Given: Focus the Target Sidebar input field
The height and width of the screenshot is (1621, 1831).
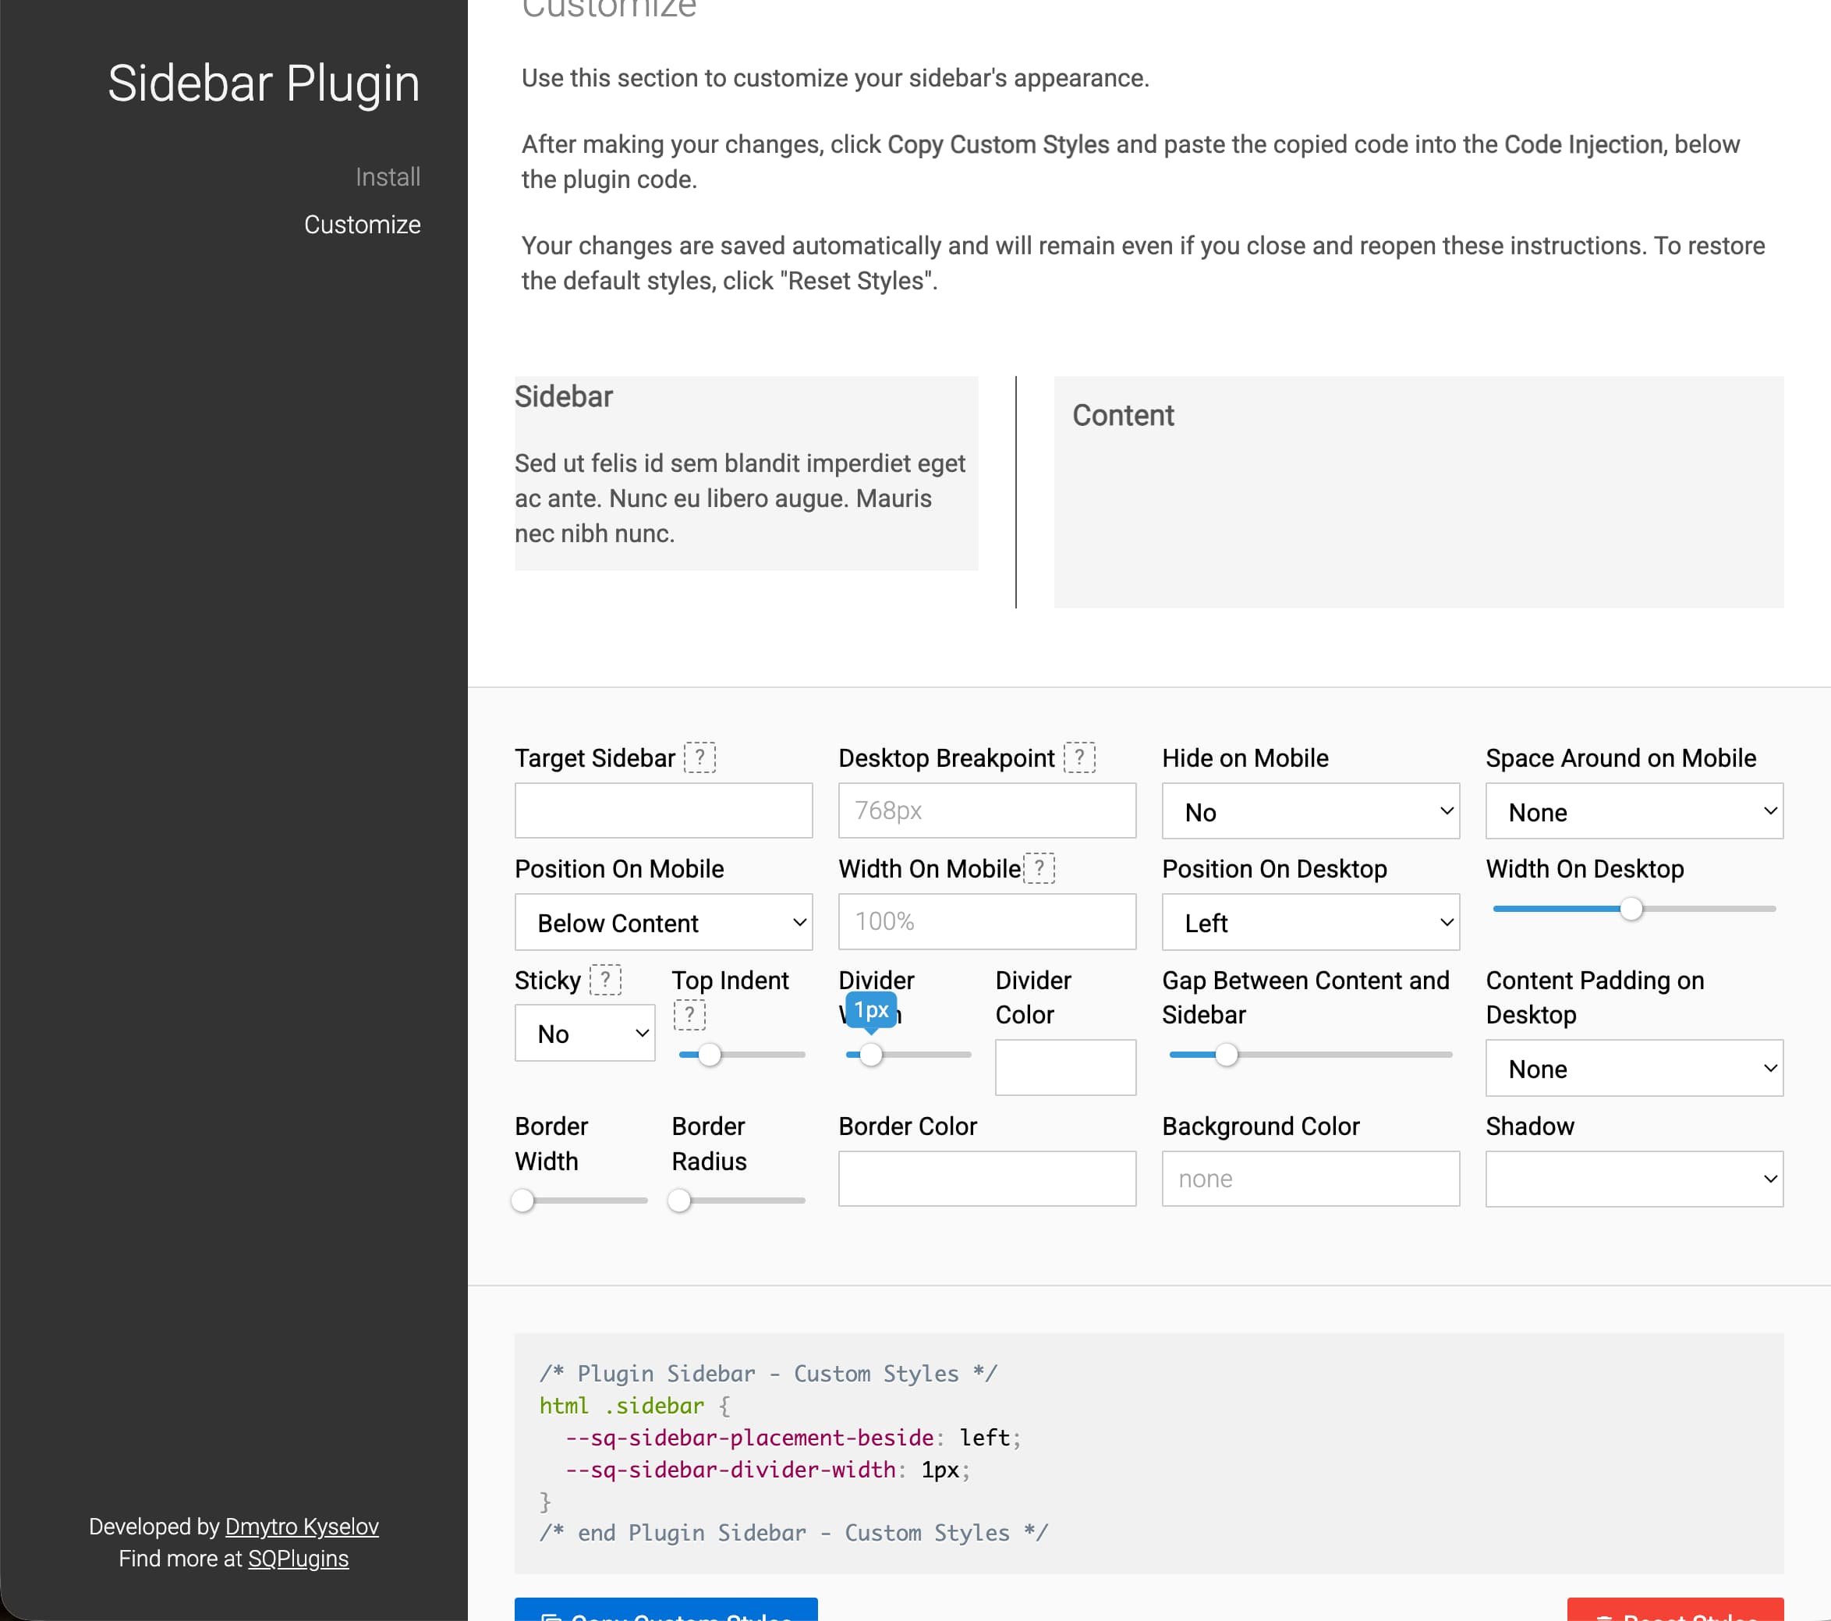Looking at the screenshot, I should point(663,810).
